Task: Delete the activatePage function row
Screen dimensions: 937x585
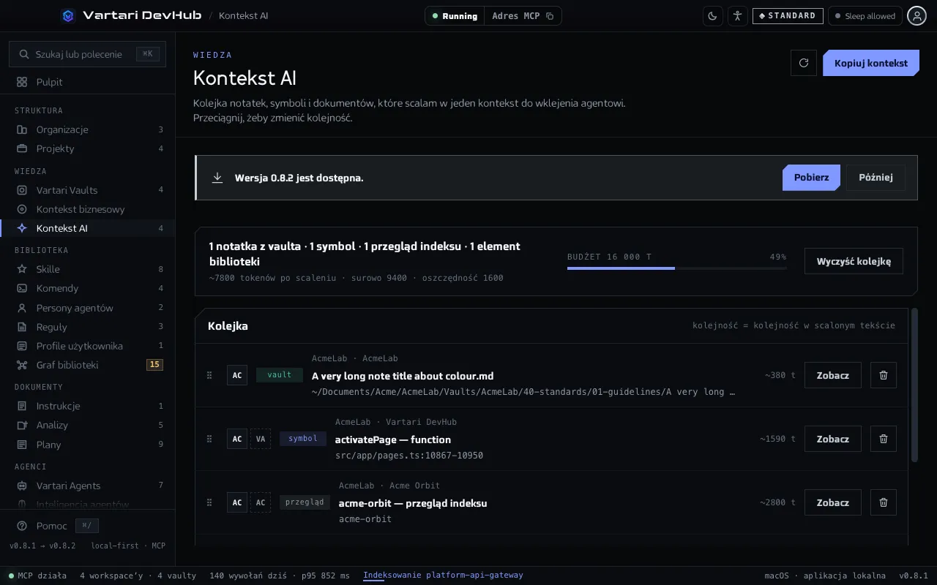Action: click(884, 439)
